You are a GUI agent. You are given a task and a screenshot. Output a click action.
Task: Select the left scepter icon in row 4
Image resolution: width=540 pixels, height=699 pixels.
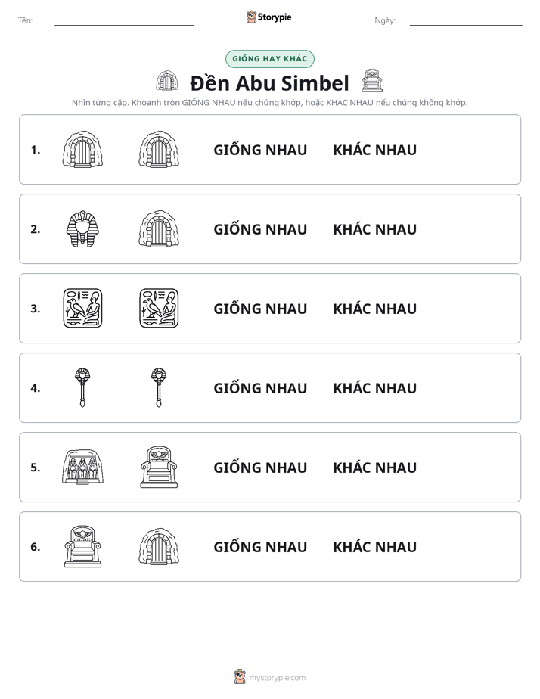click(x=82, y=387)
